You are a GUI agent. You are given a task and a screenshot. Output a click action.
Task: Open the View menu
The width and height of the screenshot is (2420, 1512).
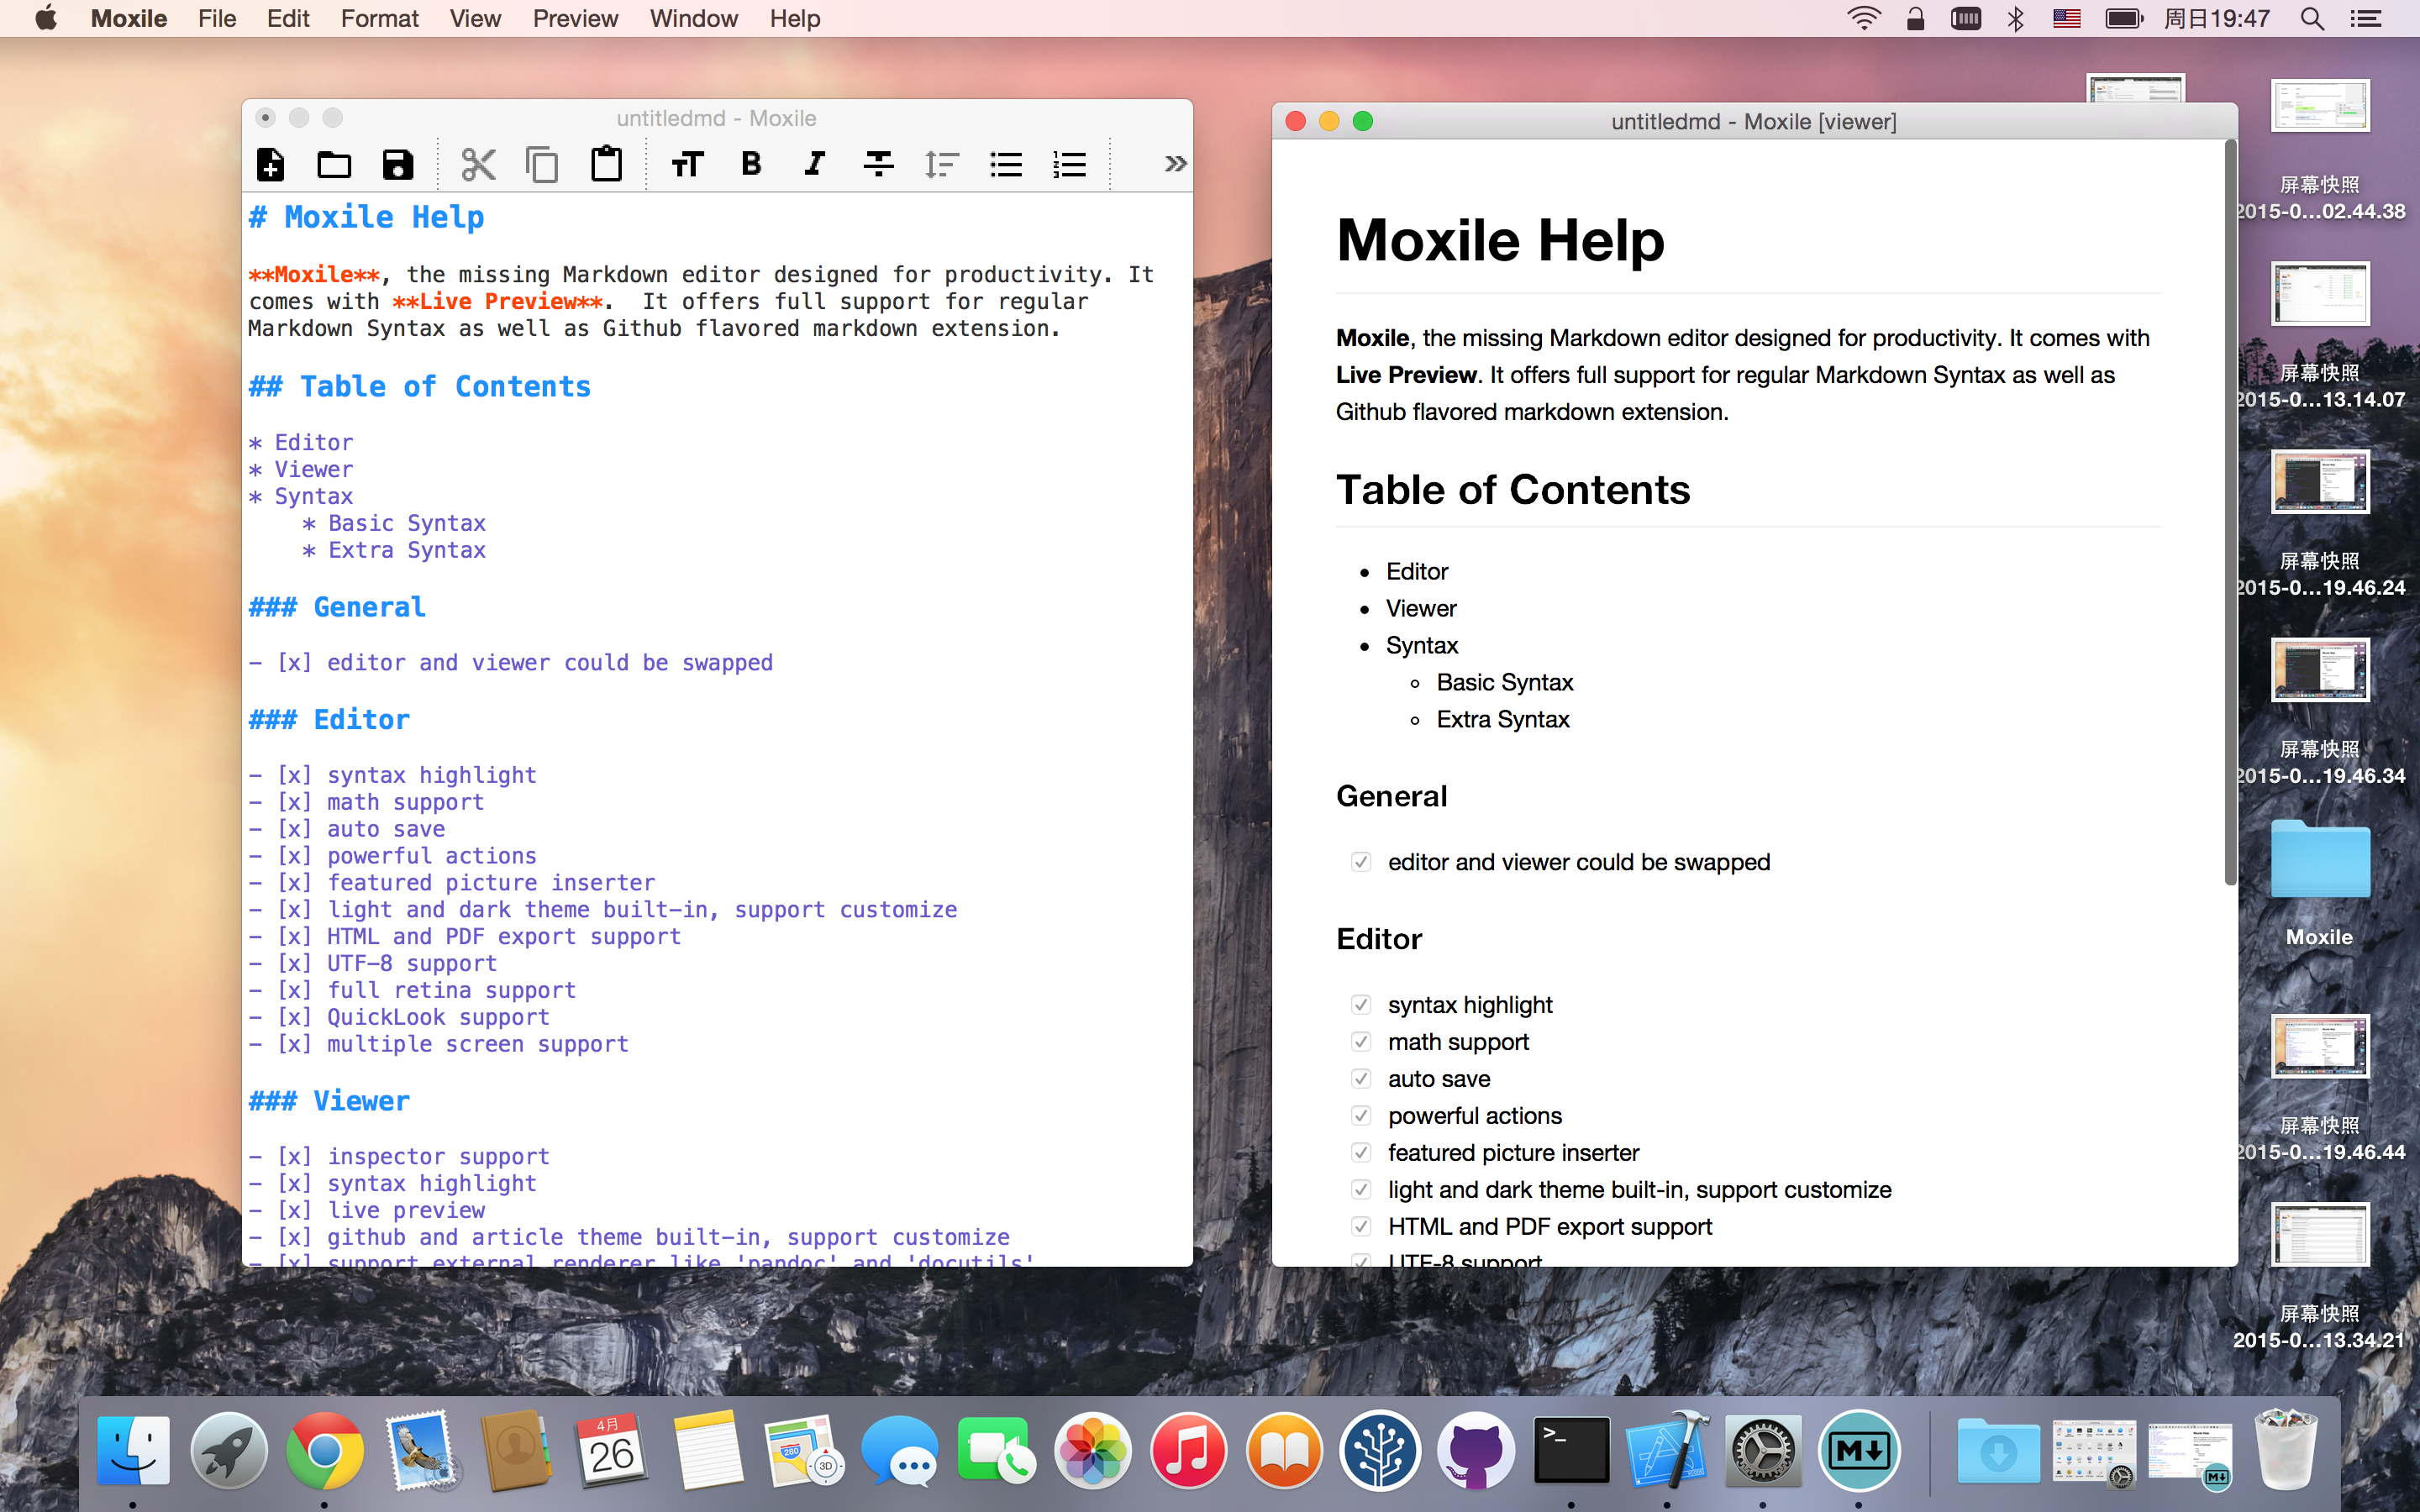click(x=475, y=18)
